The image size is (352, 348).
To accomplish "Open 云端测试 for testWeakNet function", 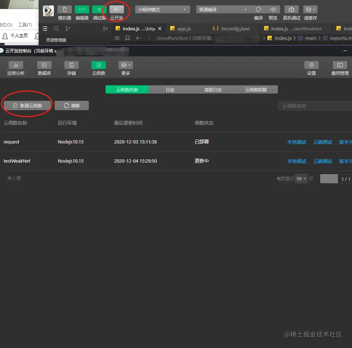I will click(x=323, y=161).
